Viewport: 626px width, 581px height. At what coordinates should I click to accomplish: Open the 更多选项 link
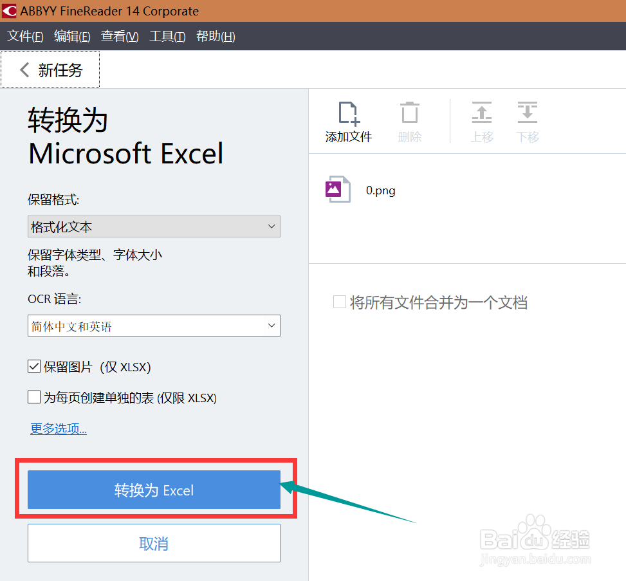pos(58,429)
